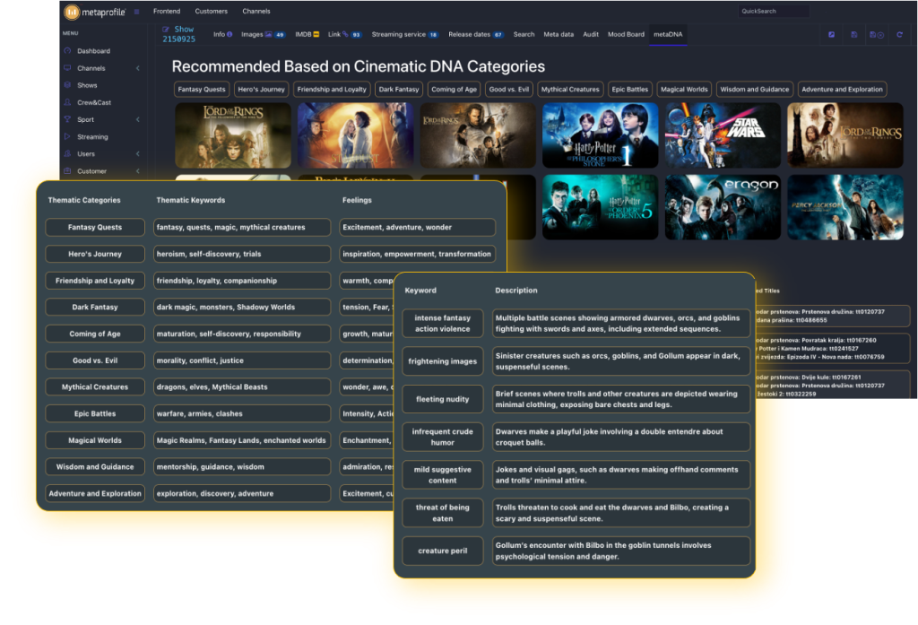This screenshot has height=625, width=918.
Task: Click the 'frightening images' keyword cell
Action: point(443,361)
